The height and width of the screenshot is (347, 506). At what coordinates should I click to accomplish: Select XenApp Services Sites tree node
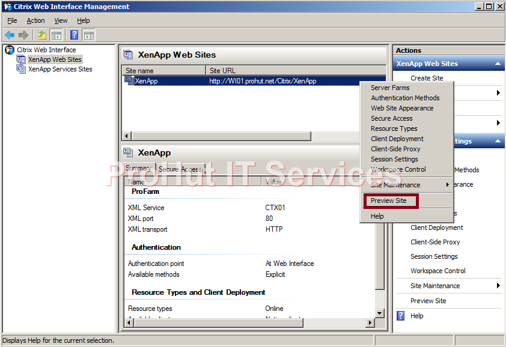coord(60,69)
